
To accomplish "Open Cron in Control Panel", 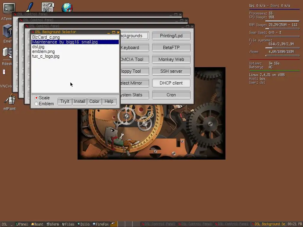I will pyautogui.click(x=171, y=95).
